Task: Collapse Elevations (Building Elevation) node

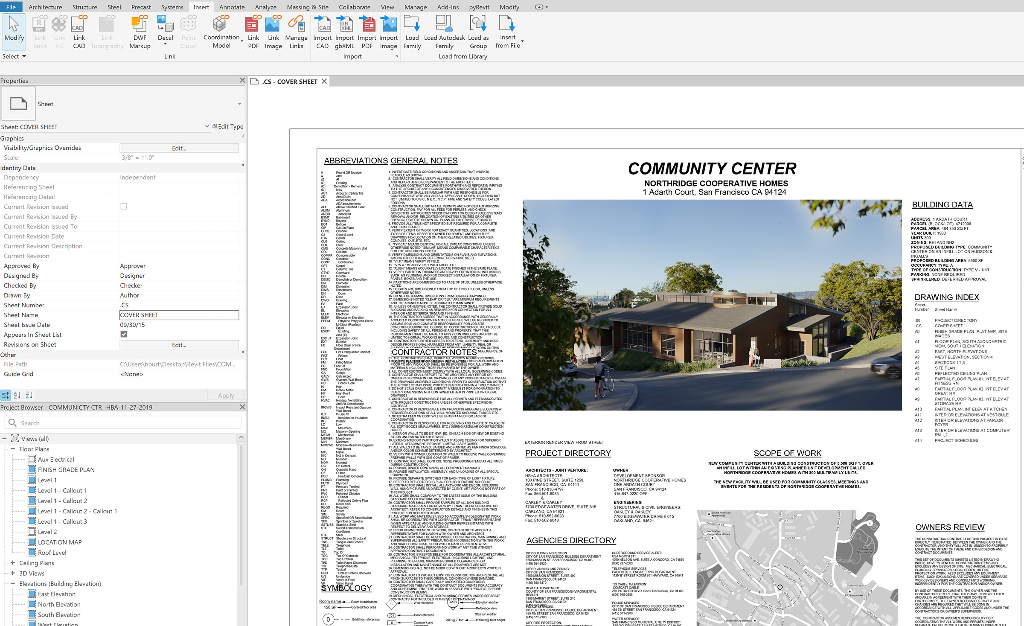Action: click(12, 583)
